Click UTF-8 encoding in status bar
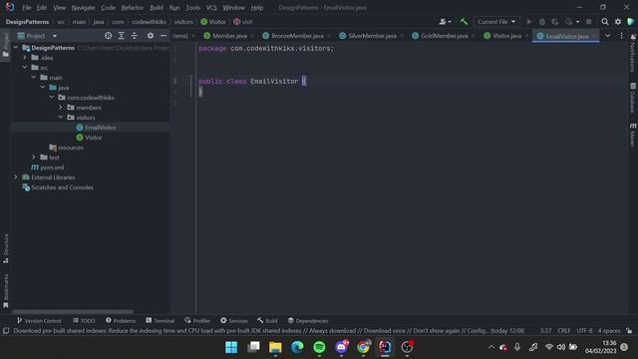638x359 pixels. pyautogui.click(x=584, y=330)
